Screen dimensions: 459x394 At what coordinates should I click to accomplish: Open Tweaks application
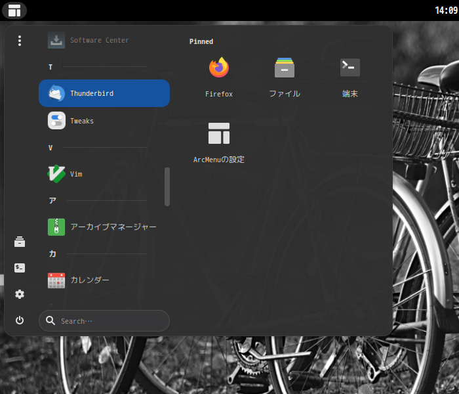tap(104, 121)
